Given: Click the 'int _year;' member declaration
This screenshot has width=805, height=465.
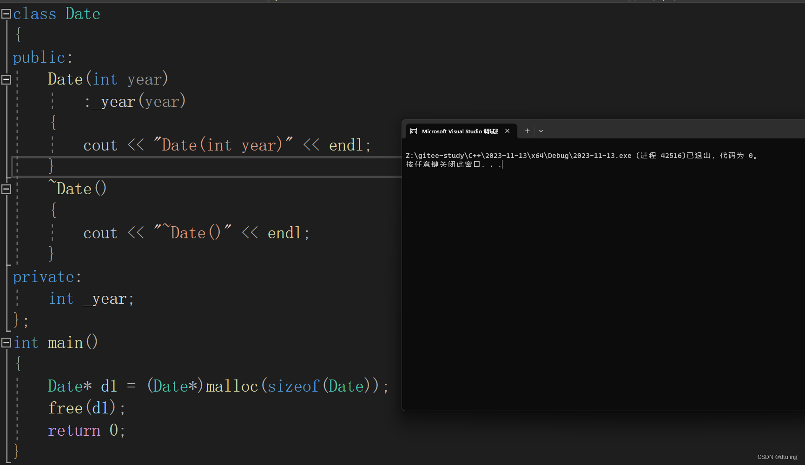Looking at the screenshot, I should [x=92, y=299].
